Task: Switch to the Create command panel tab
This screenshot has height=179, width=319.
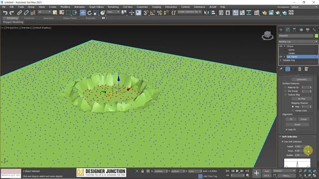Action: point(281,30)
